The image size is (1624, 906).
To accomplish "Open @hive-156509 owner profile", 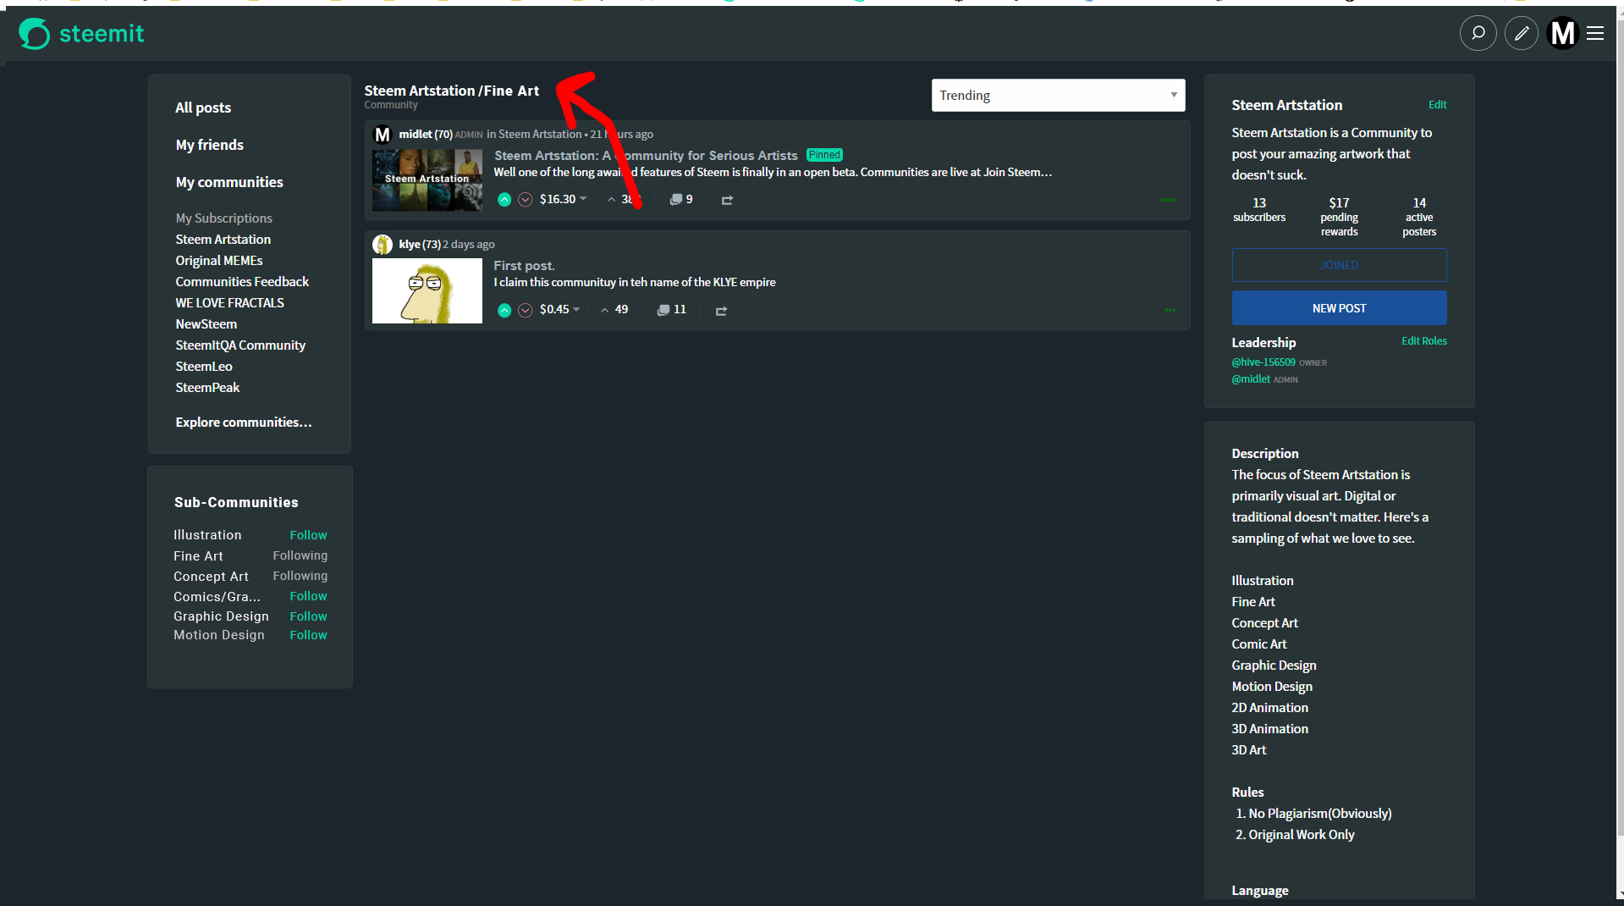I will (x=1263, y=362).
